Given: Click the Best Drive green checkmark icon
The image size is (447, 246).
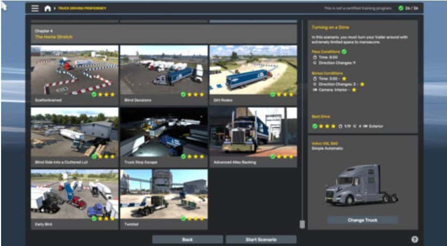Looking at the screenshot, I should [315, 126].
